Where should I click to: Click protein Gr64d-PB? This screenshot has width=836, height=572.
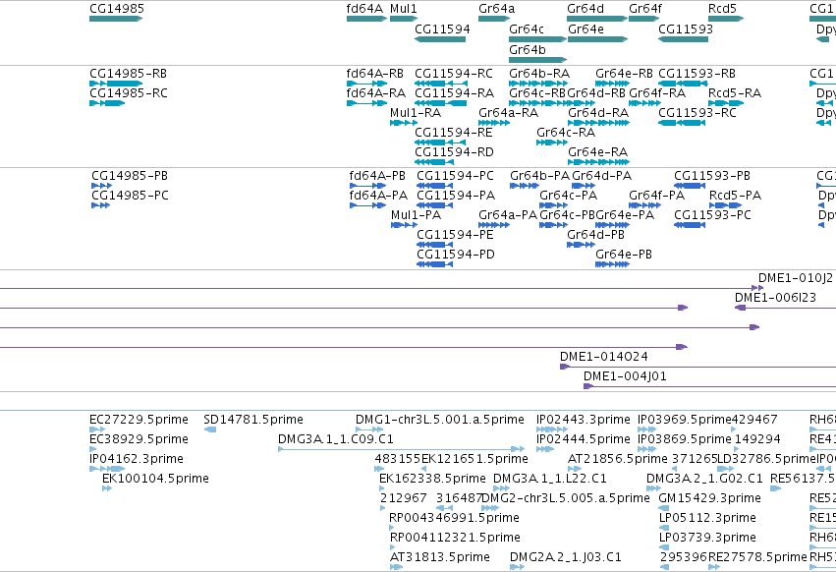(582, 245)
